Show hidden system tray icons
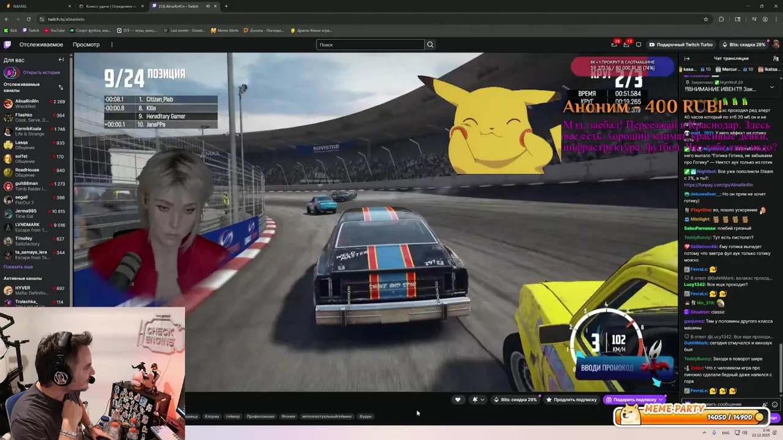Viewport: 783px width, 440px height. pos(704,433)
